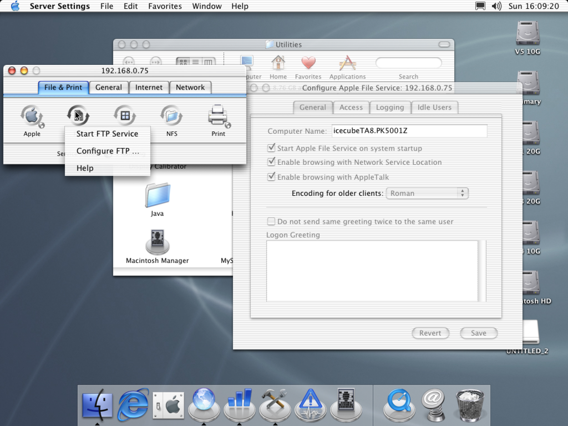Click the Windows service icon
The width and height of the screenshot is (568, 426).
tap(125, 115)
